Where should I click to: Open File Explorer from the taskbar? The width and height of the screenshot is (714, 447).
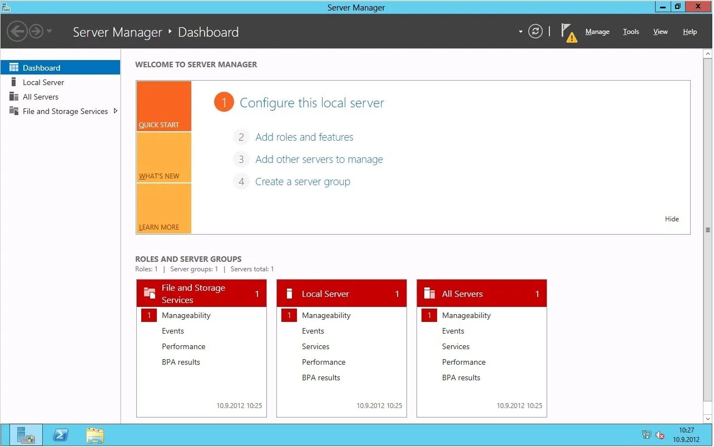coord(95,435)
